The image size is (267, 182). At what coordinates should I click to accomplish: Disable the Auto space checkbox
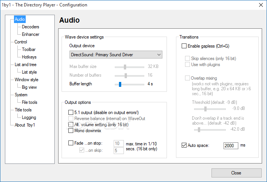click(x=184, y=145)
